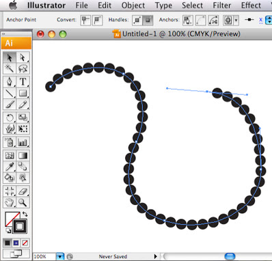Pick the Magic Wand tool

10,68
